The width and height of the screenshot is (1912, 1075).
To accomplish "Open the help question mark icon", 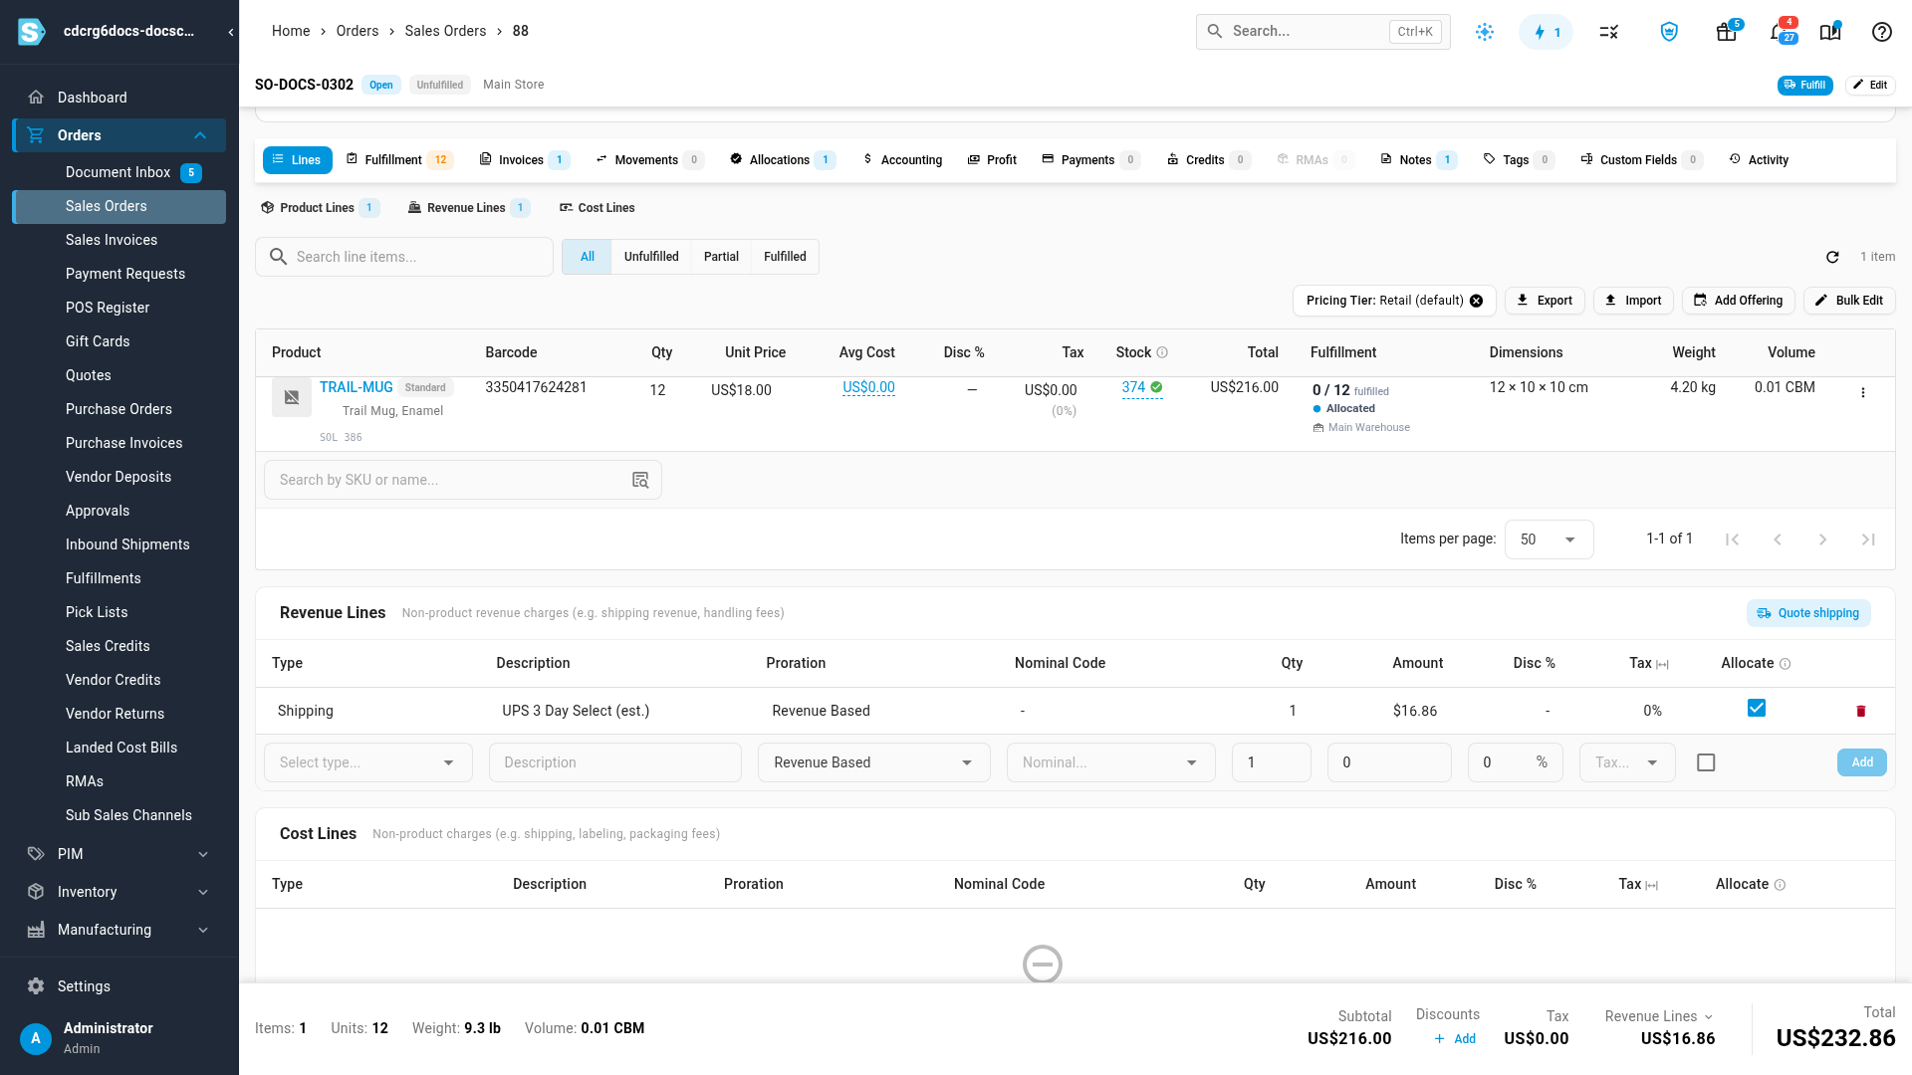I will point(1881,32).
